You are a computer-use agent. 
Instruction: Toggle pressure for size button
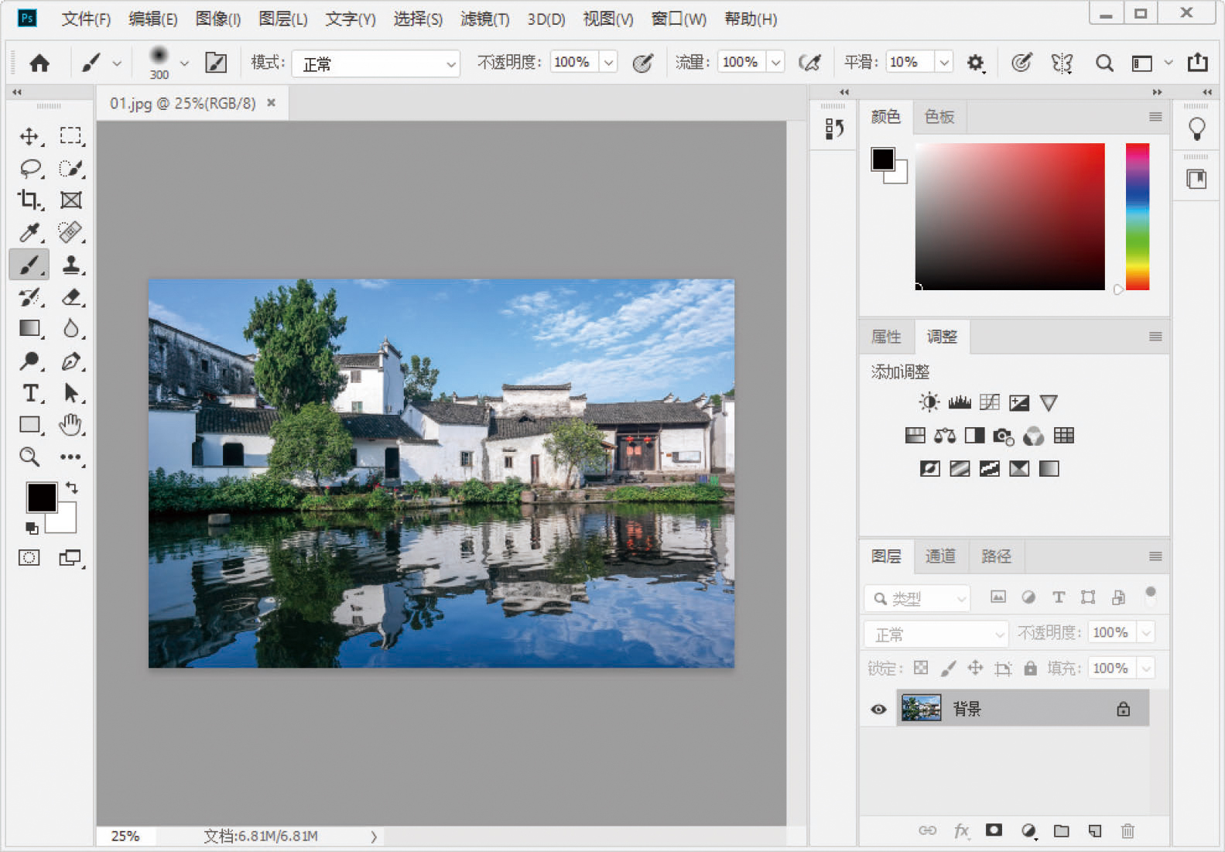click(1021, 63)
